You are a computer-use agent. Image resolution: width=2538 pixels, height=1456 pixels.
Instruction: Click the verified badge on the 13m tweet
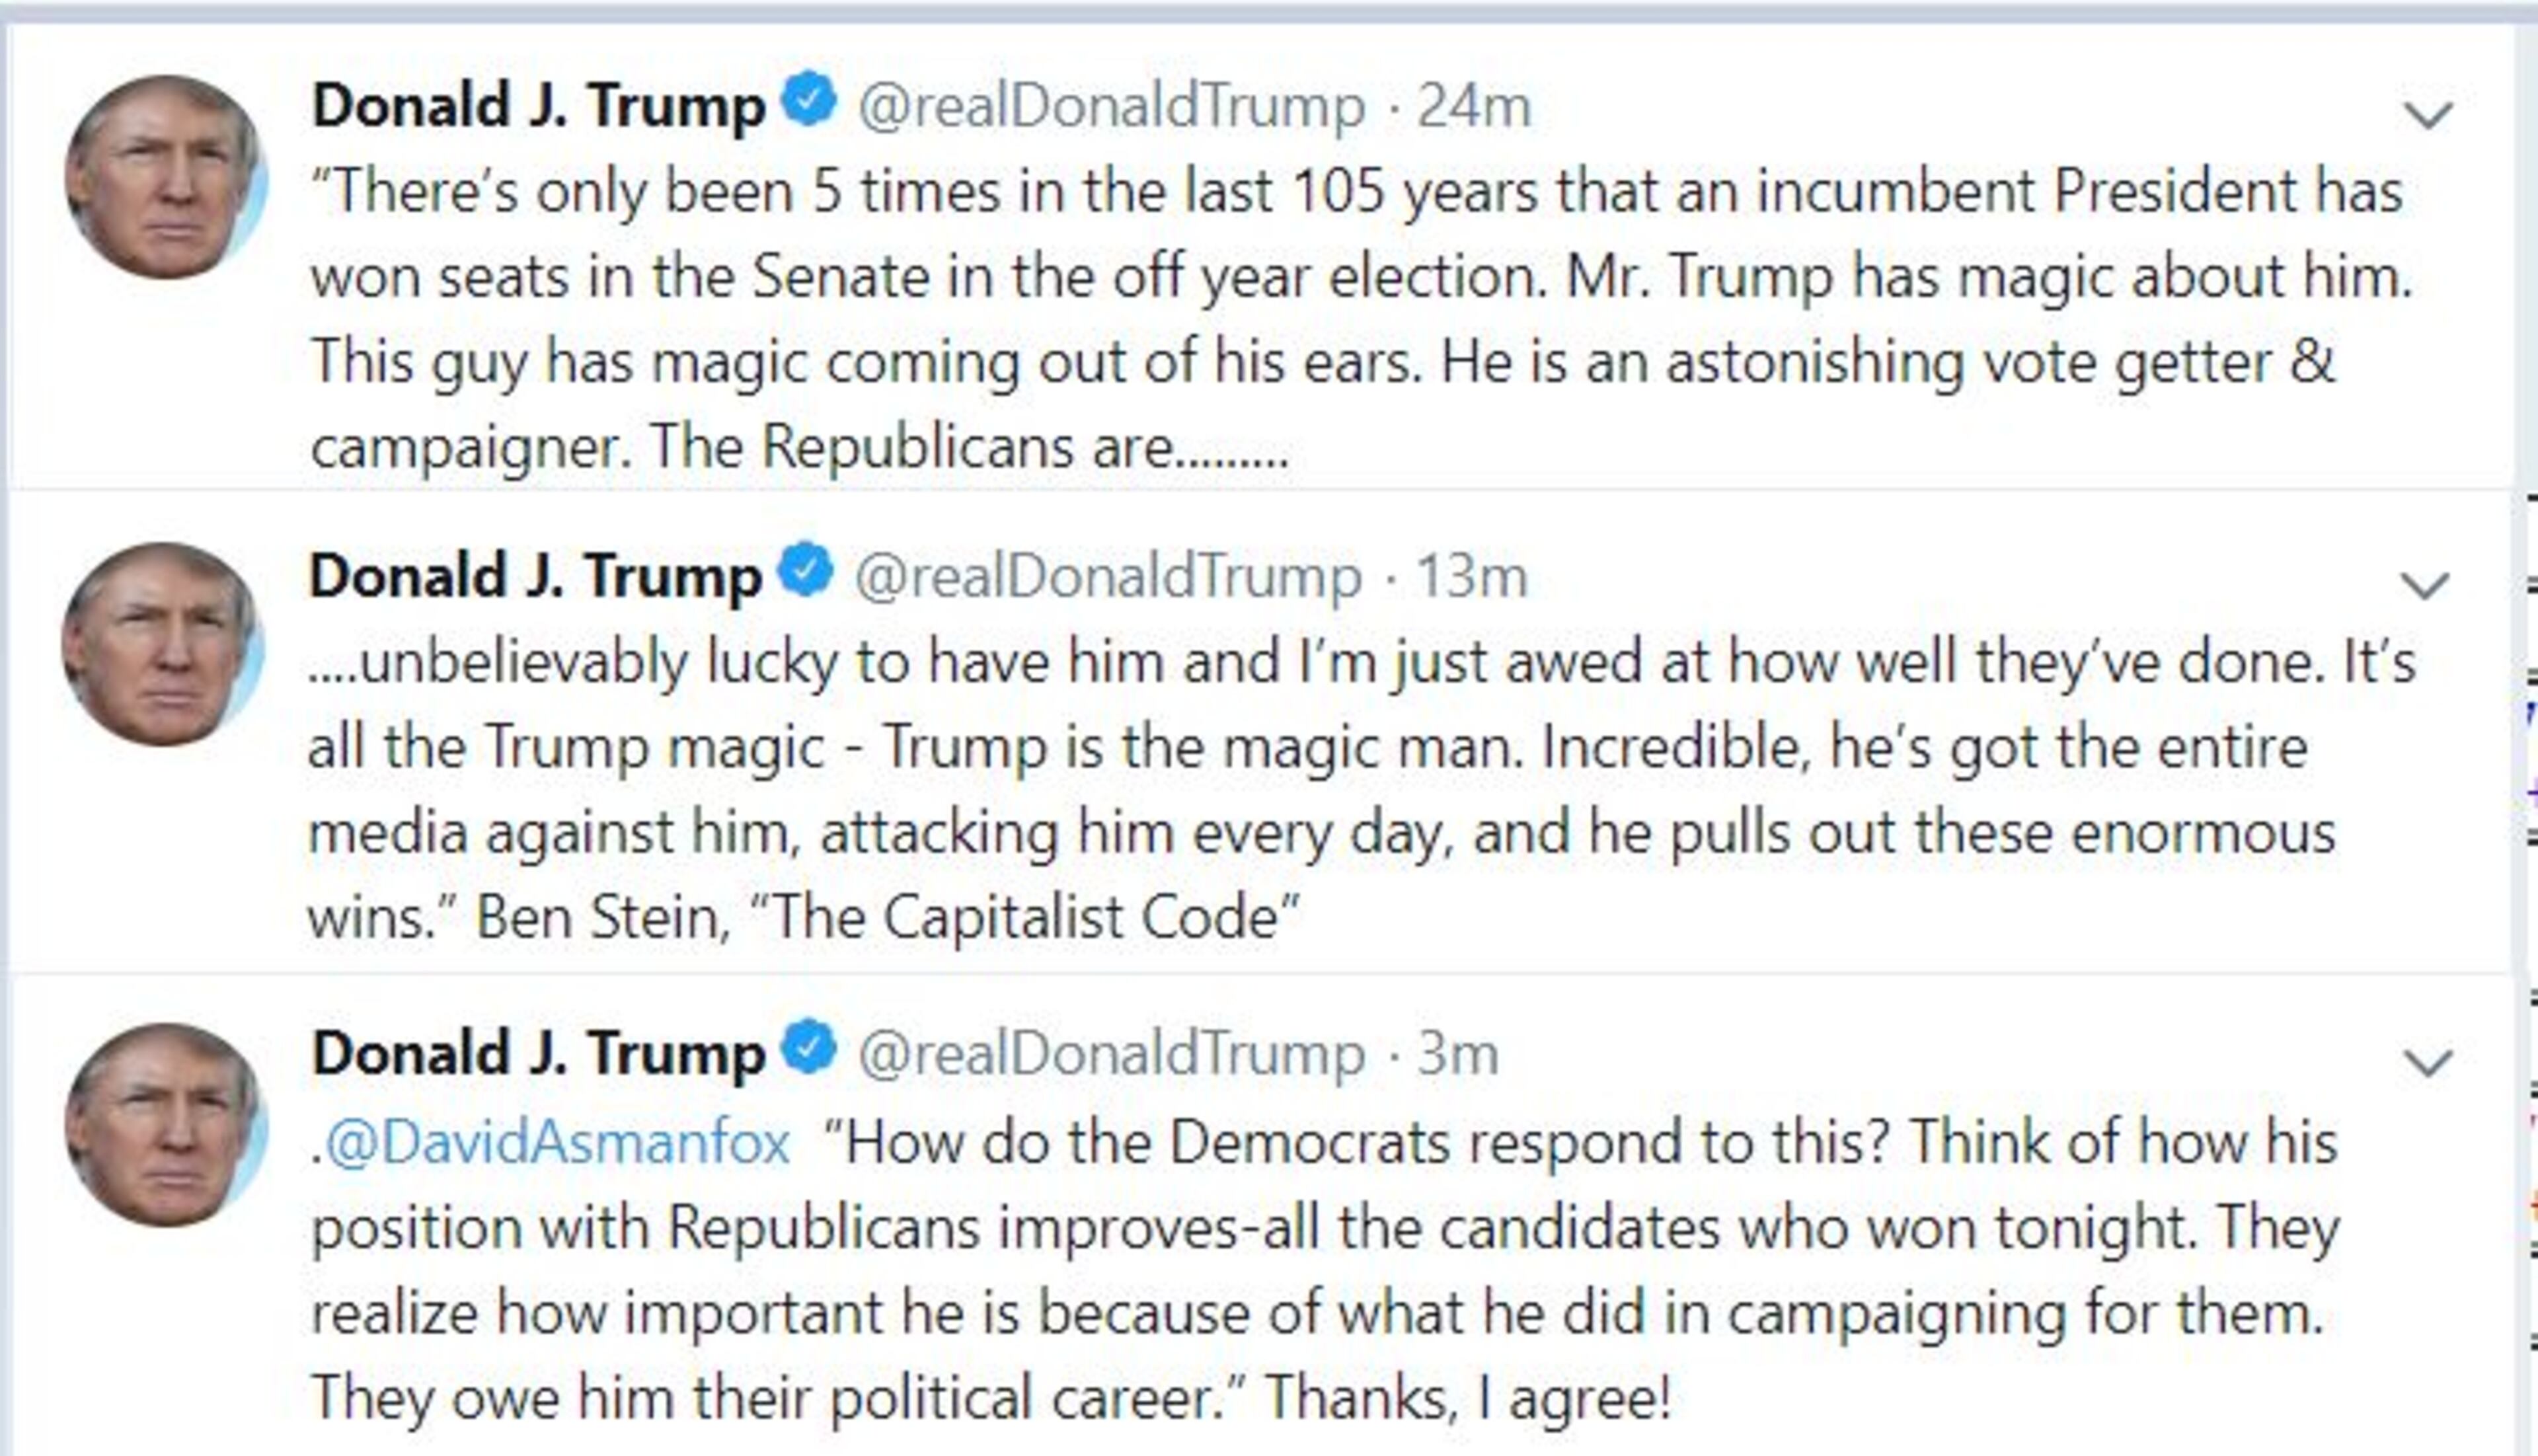coord(806,571)
